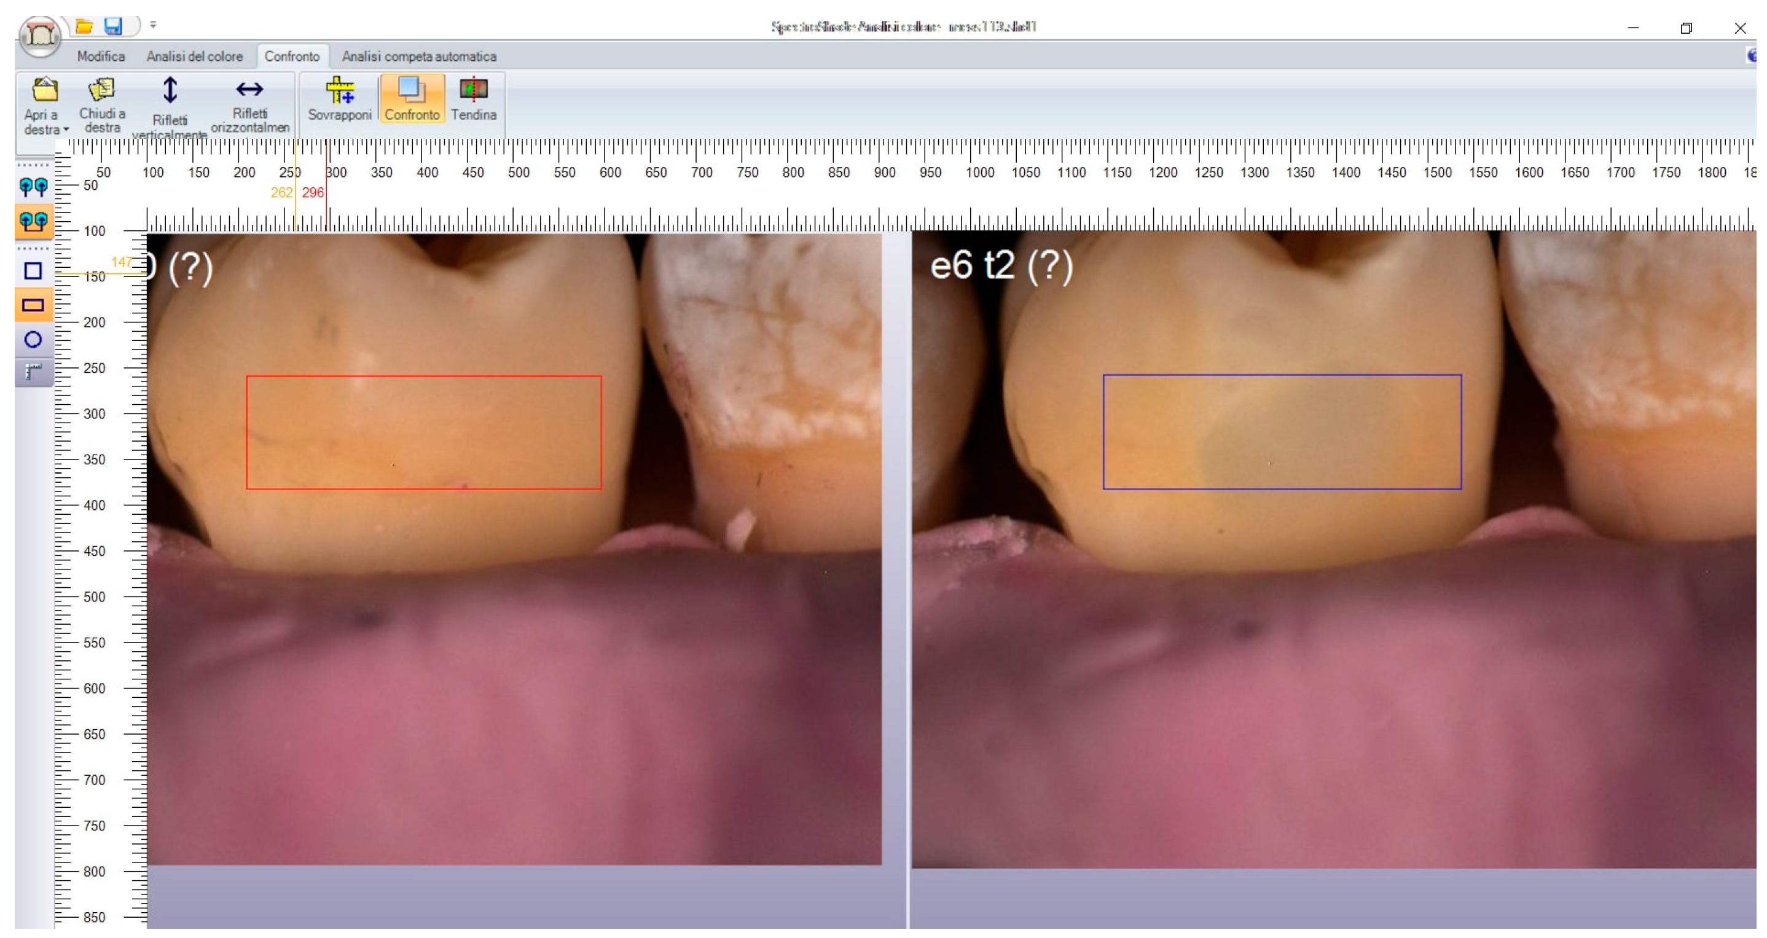Click inside the blue rectangle on right image

click(x=1282, y=431)
